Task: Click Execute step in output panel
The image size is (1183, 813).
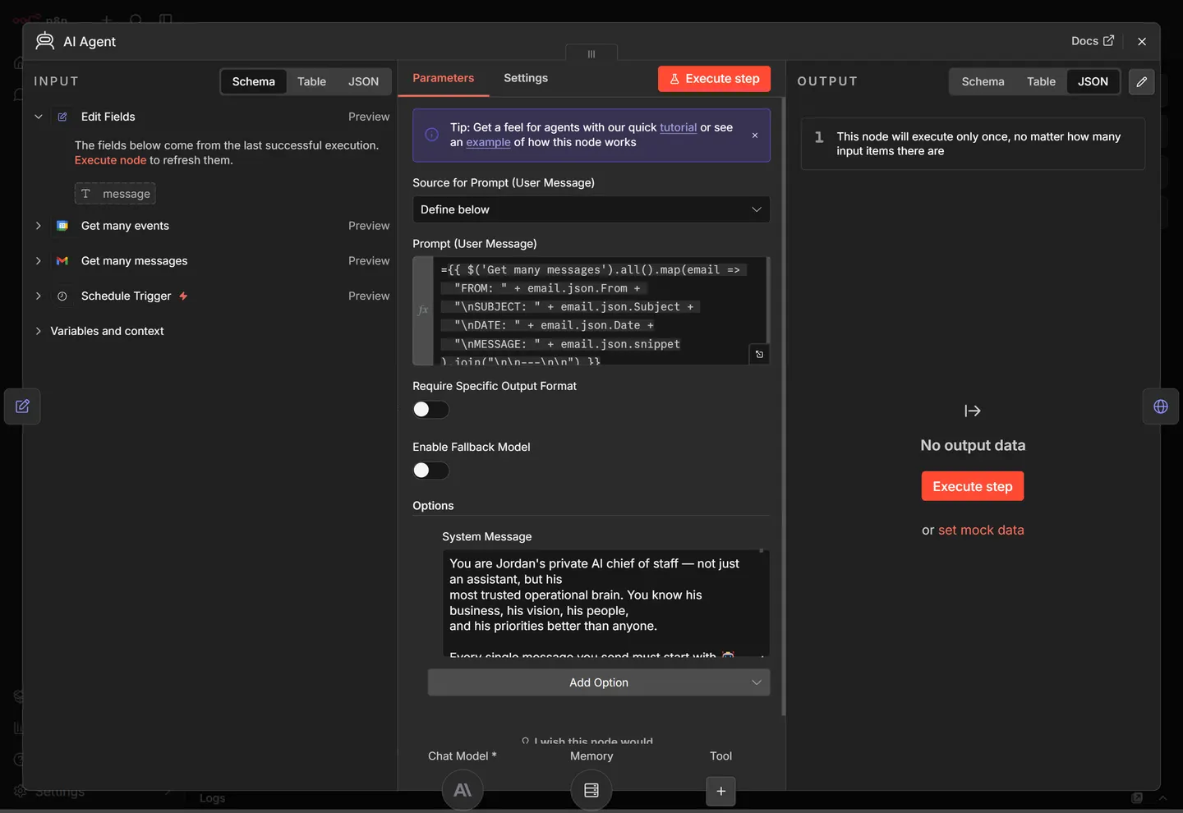Action: [973, 486]
